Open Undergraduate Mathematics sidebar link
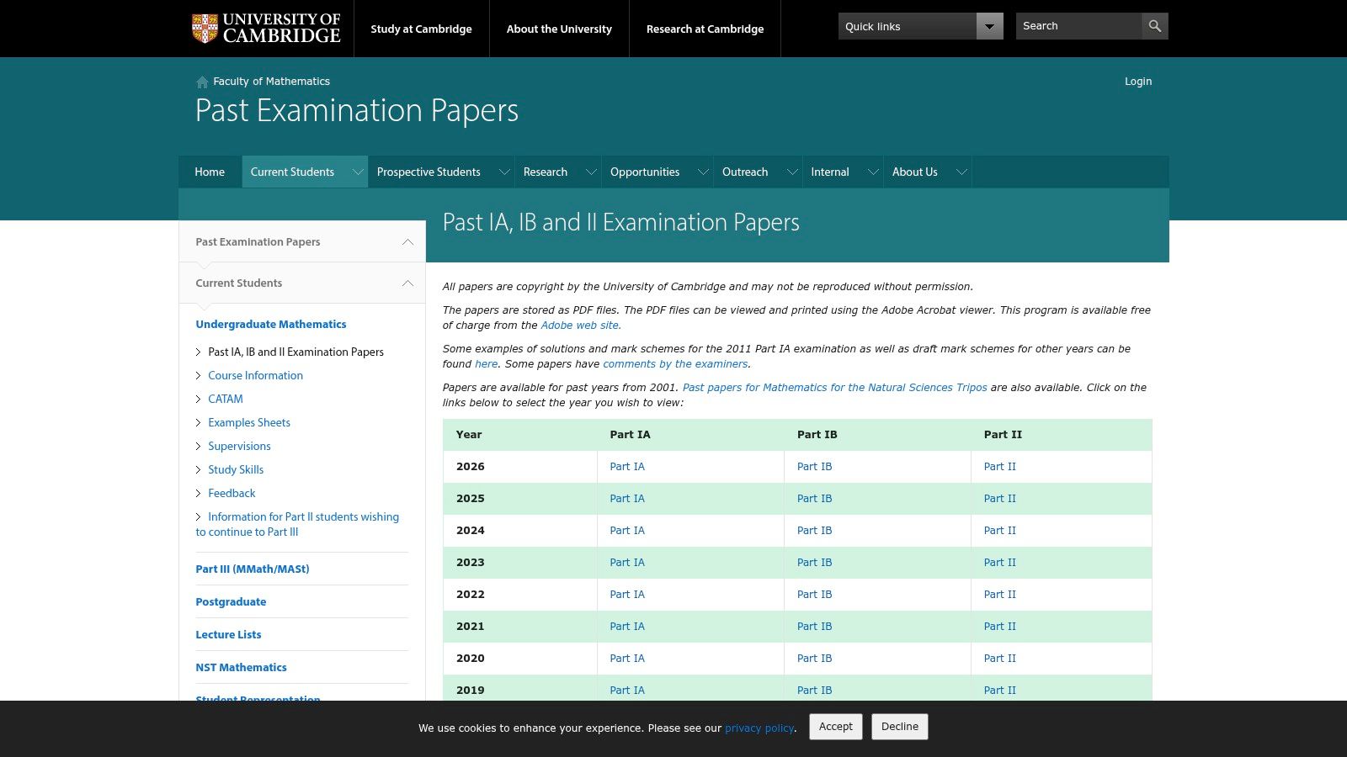 (x=271, y=324)
